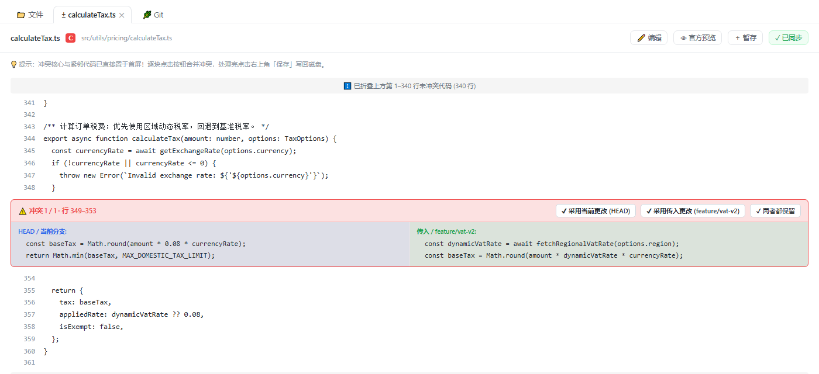The width and height of the screenshot is (819, 374).
Task: Click the comment line 计算订单税费
Action: [156, 127]
